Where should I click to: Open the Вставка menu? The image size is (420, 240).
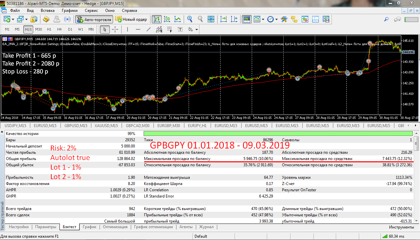point(48,10)
